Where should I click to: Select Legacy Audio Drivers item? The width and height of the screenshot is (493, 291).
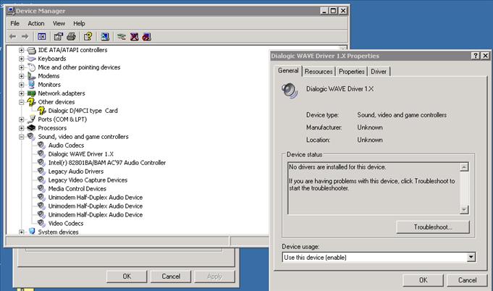pos(76,172)
